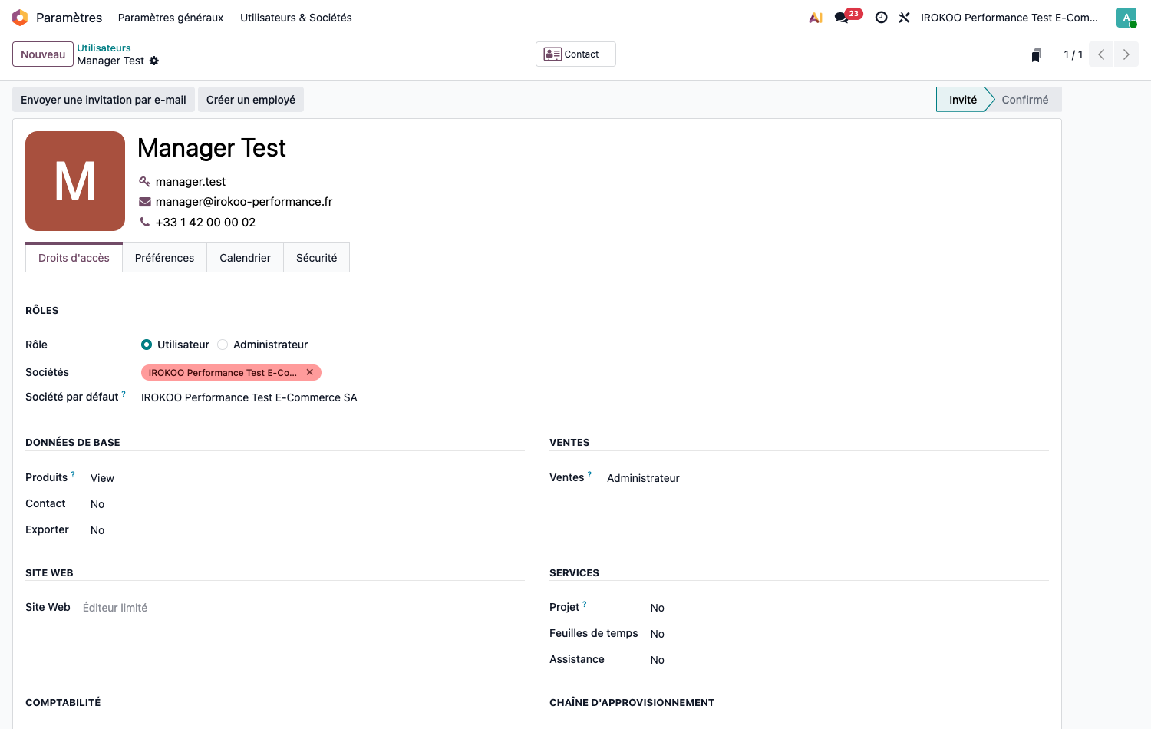Open the Contact smart button
The height and width of the screenshot is (729, 1151).
[575, 54]
